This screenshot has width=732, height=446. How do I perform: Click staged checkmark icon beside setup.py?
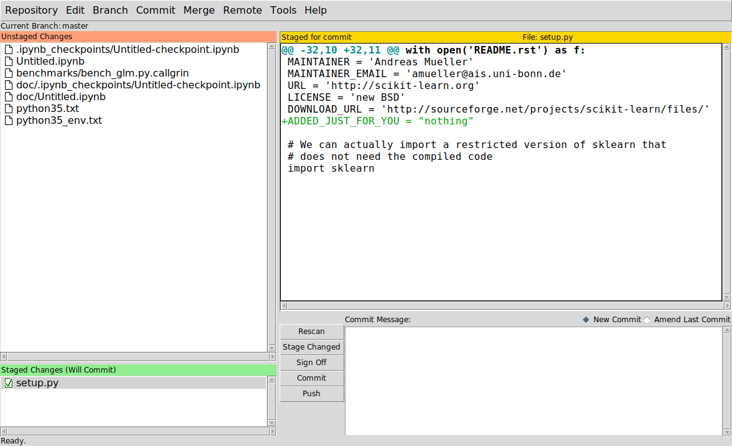9,383
